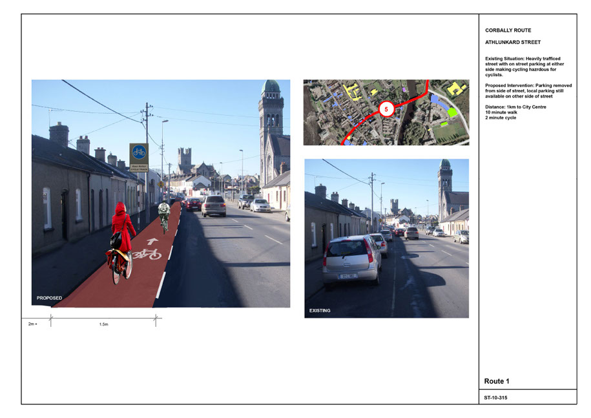Click the PROPOSED image label
Viewport: 591px width, 418px height.
[50, 298]
